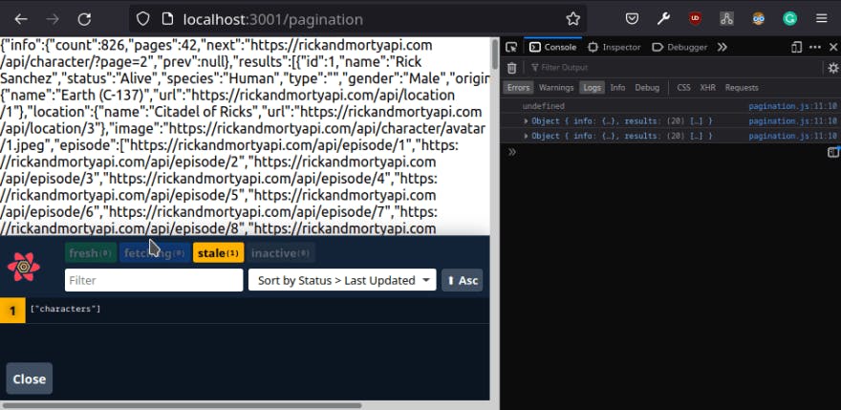Click the console Filter Output field
Image resolution: width=841 pixels, height=410 pixels.
pyautogui.click(x=673, y=68)
